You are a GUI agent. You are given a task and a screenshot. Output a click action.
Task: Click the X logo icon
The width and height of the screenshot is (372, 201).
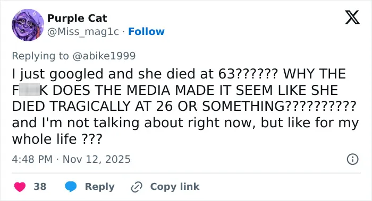pyautogui.click(x=352, y=17)
